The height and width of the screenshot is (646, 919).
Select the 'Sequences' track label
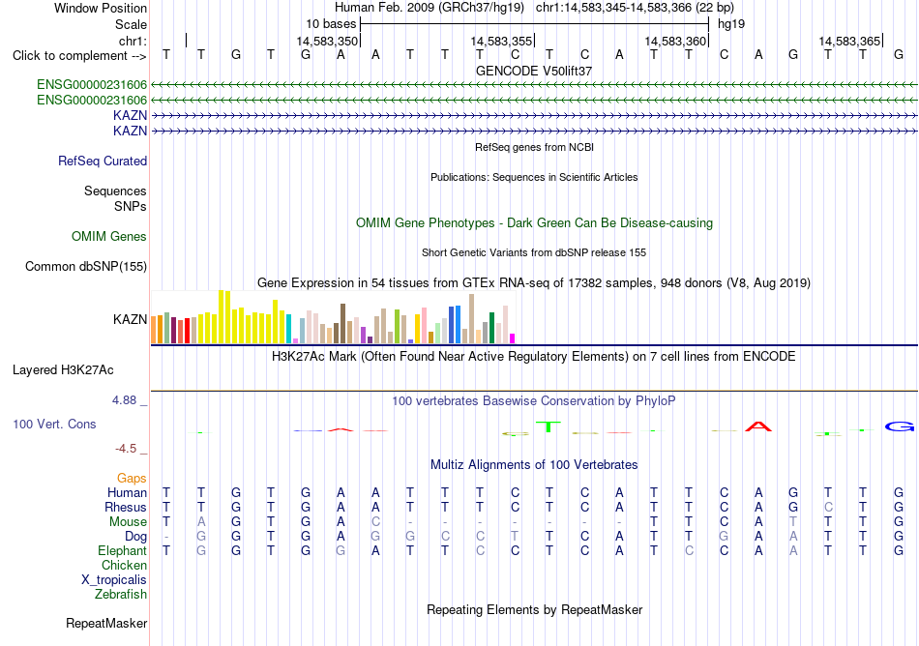click(x=115, y=191)
